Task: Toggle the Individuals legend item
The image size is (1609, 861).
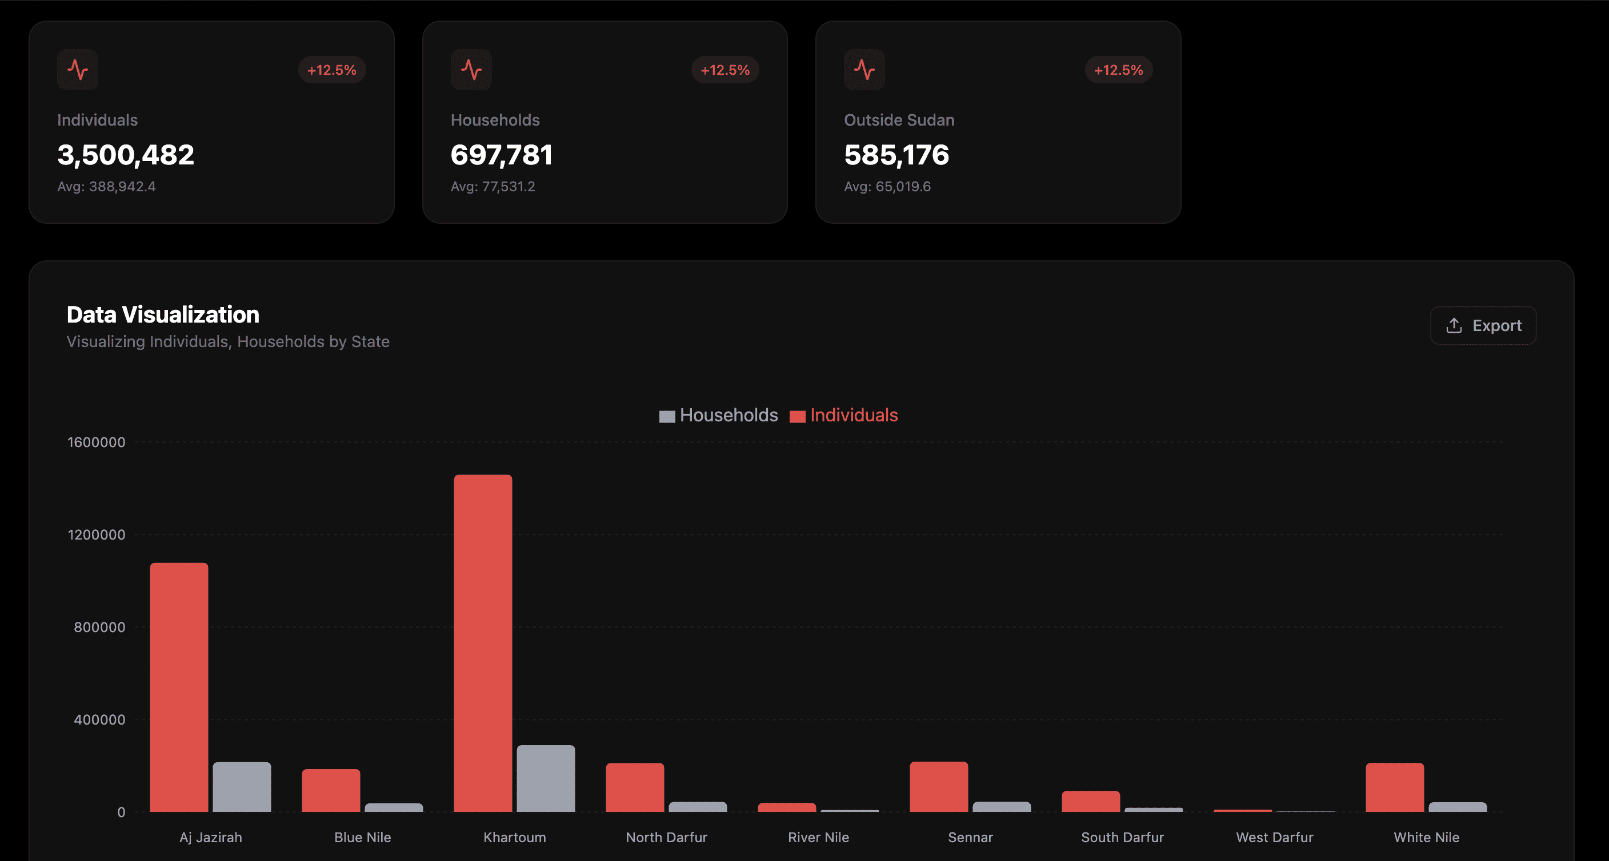Action: pyautogui.click(x=853, y=415)
